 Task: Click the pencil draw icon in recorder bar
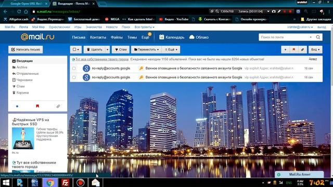click(279, 11)
